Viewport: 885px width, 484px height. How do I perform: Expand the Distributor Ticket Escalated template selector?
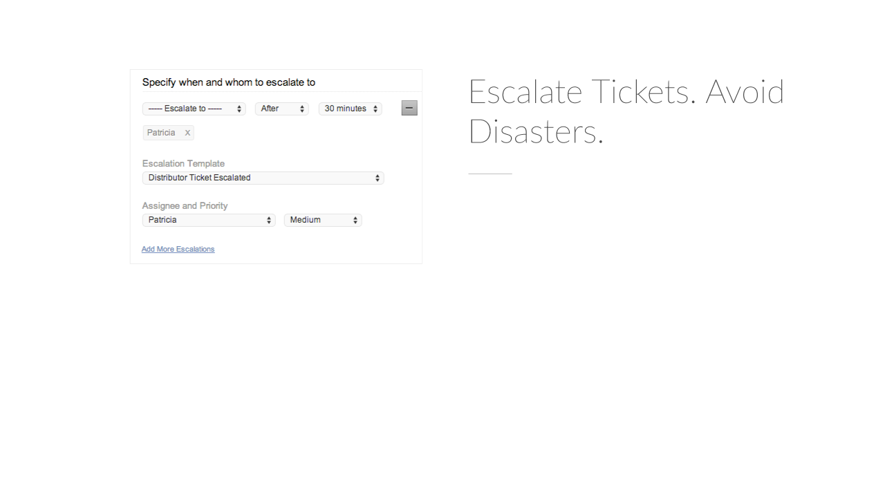pyautogui.click(x=263, y=178)
